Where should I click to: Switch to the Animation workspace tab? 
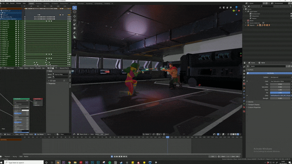click(x=81, y=4)
